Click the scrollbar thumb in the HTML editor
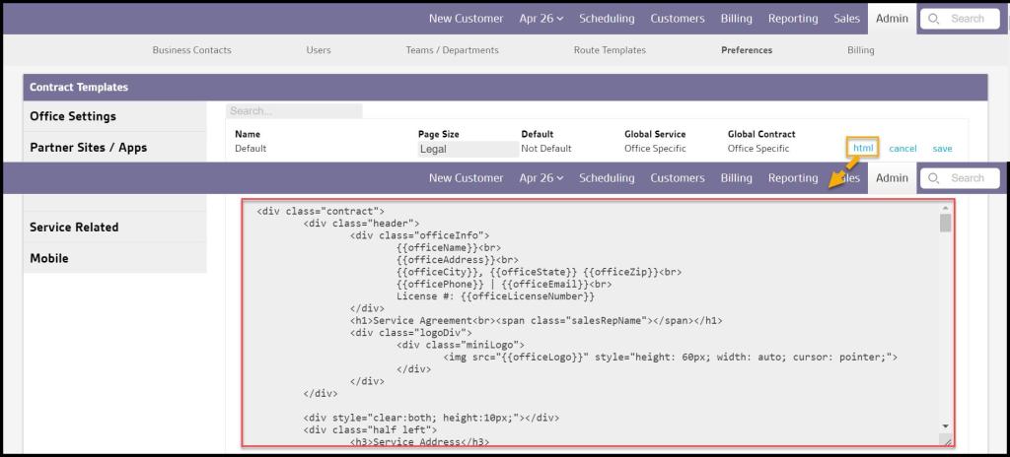This screenshot has width=1010, height=457. [945, 224]
